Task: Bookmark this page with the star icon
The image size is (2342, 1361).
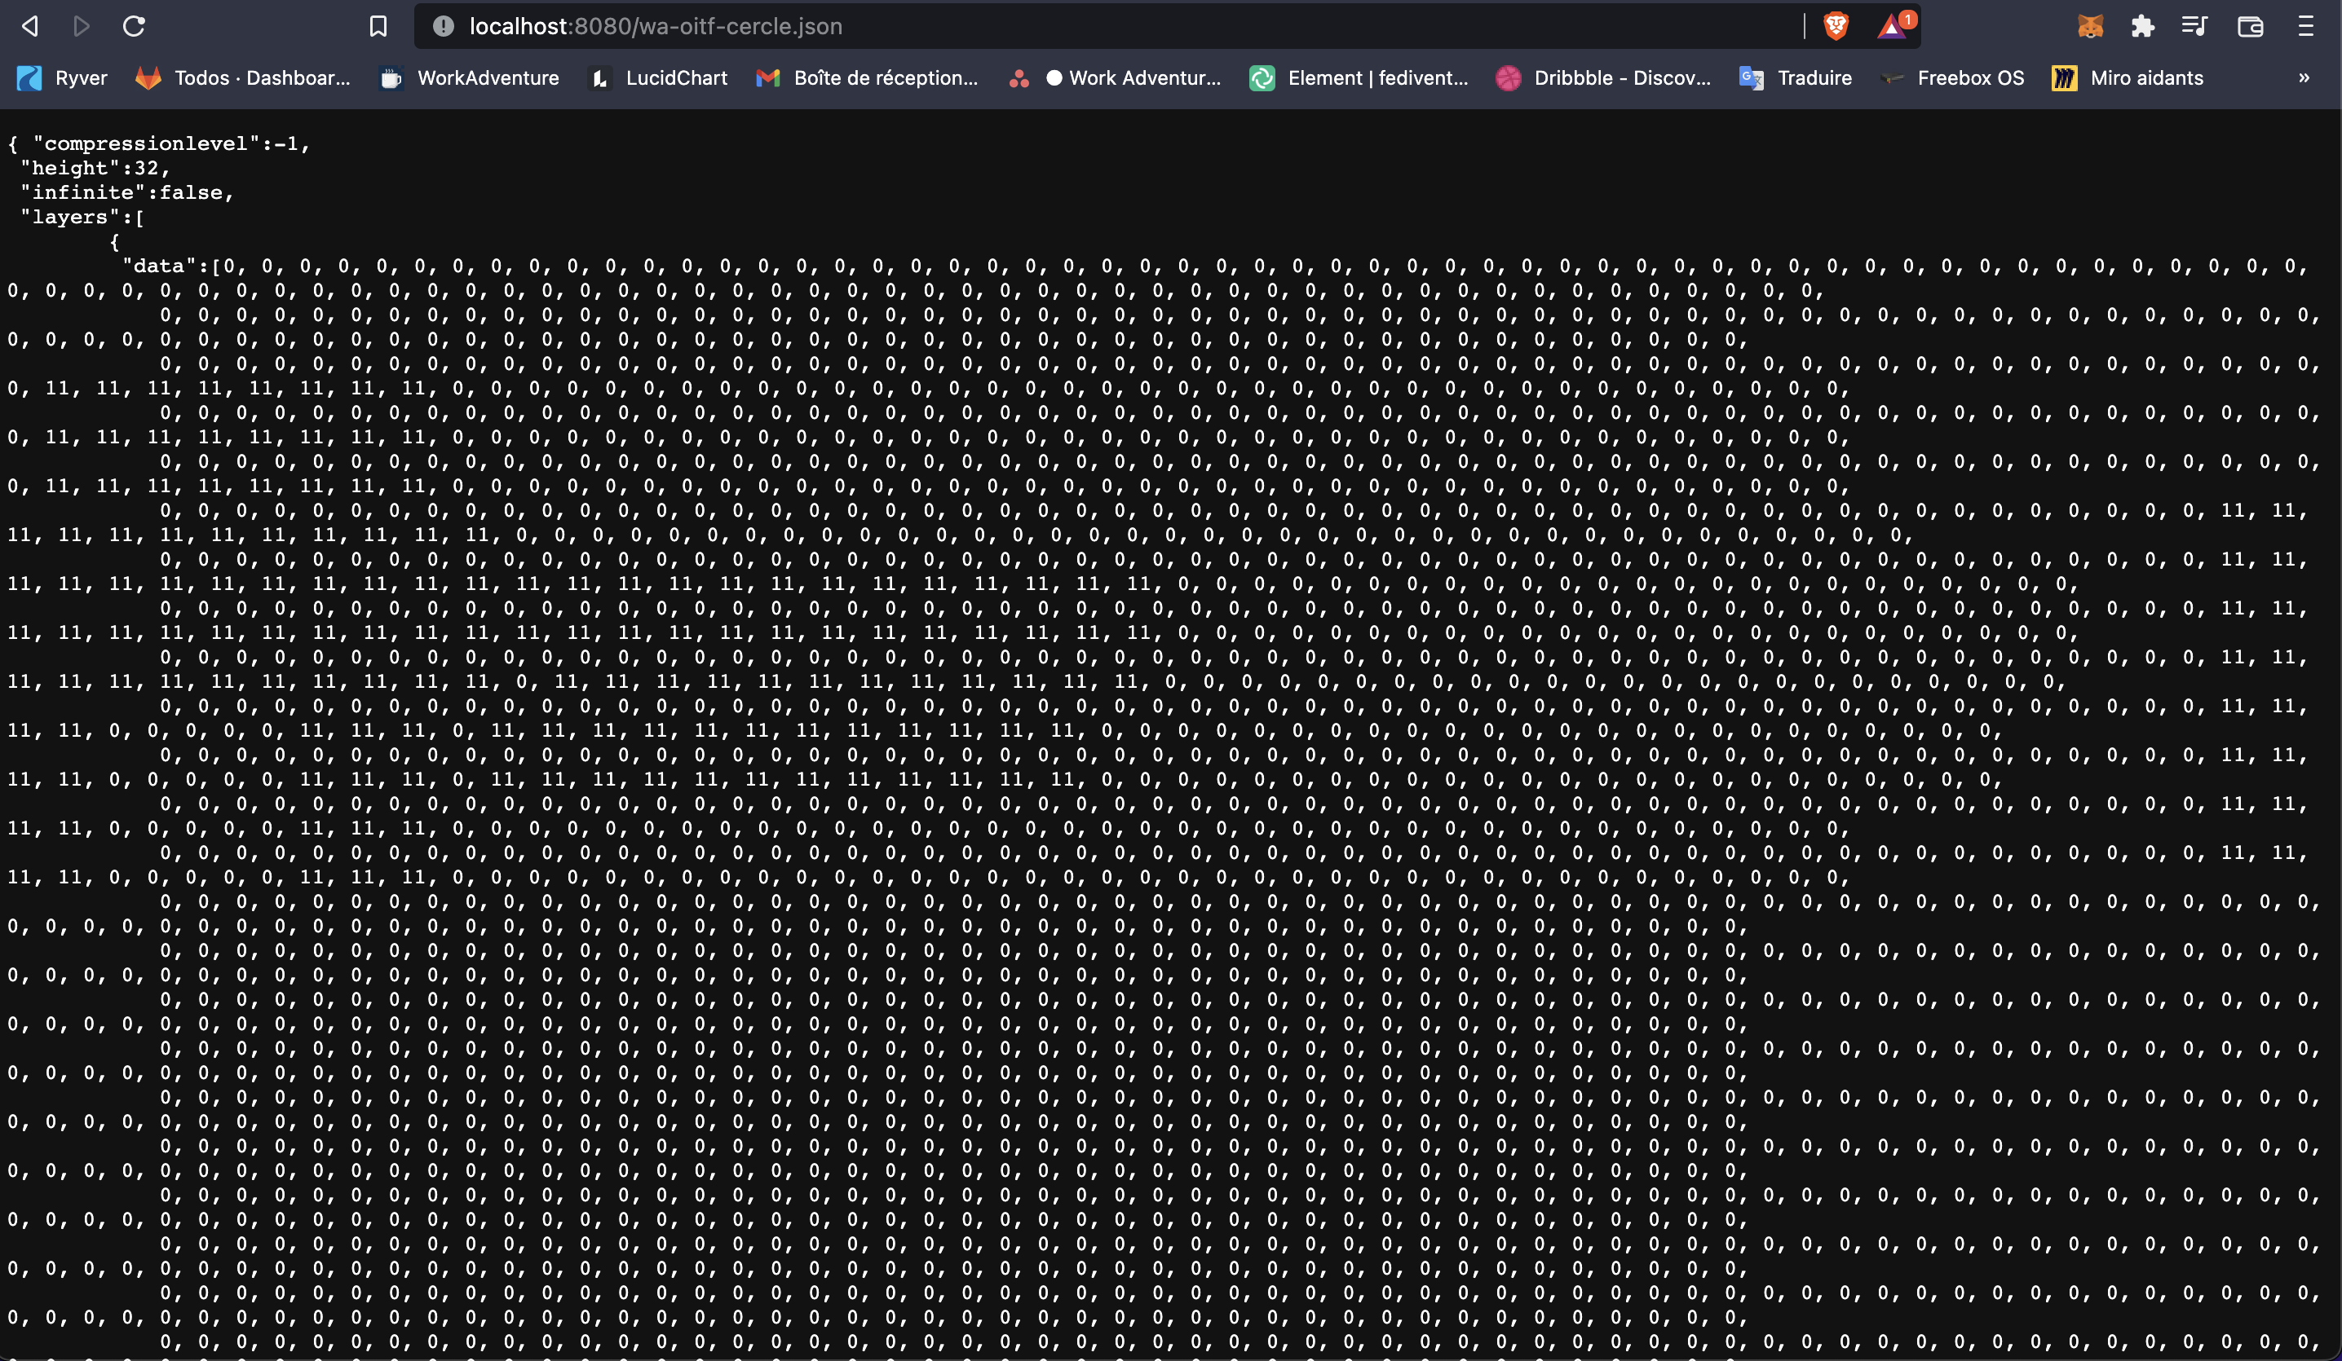Action: pyautogui.click(x=378, y=26)
